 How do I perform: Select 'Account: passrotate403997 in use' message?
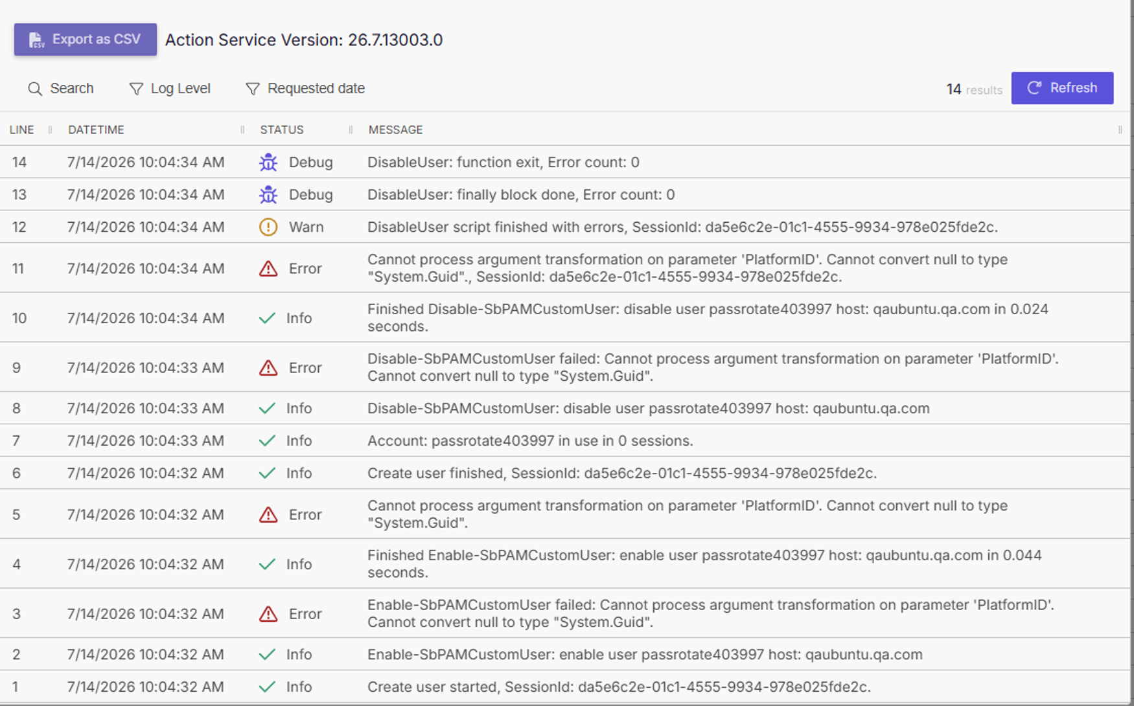[x=530, y=440]
